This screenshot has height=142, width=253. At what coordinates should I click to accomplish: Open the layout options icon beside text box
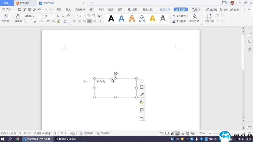click(142, 87)
